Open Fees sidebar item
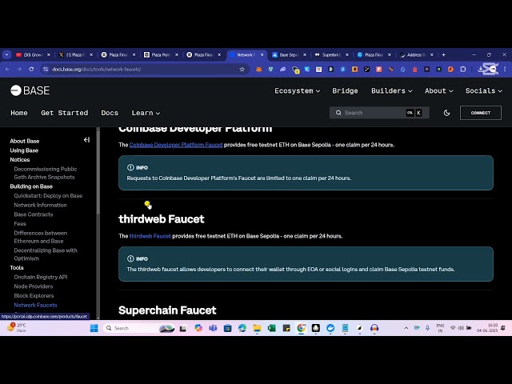Image resolution: width=512 pixels, height=384 pixels. point(20,224)
